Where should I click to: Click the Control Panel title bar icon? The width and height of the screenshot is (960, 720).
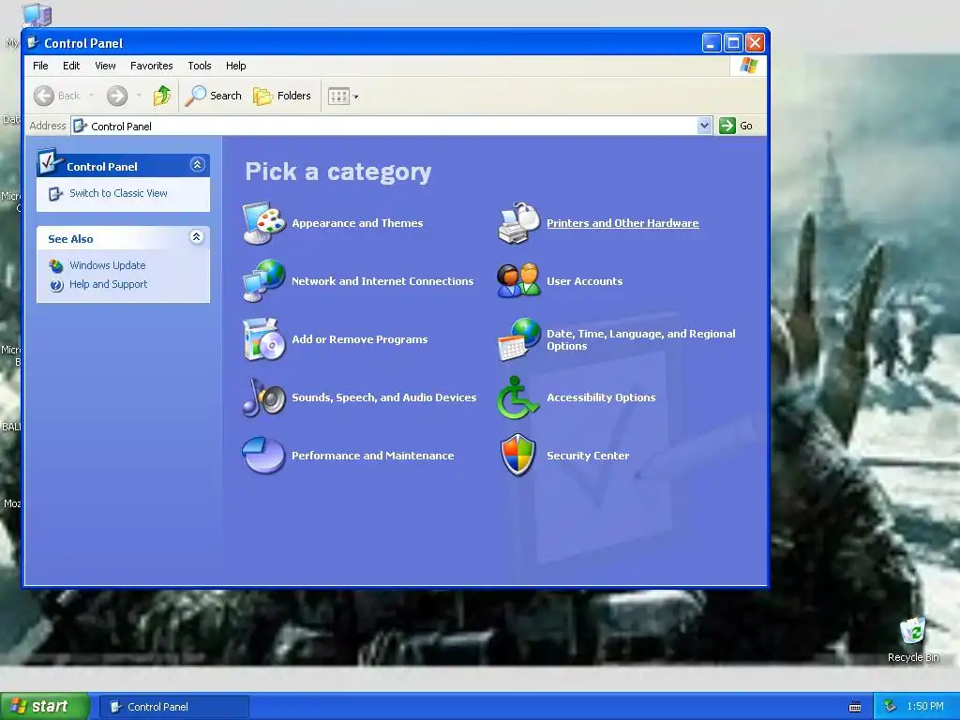(33, 43)
